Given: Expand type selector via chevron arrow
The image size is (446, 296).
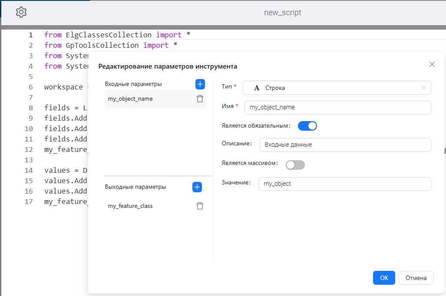Looking at the screenshot, I should [x=424, y=88].
